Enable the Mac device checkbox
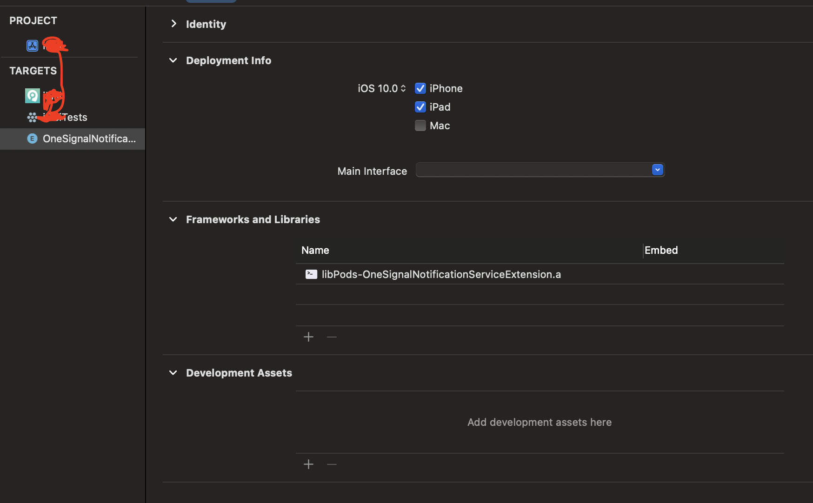The height and width of the screenshot is (503, 813). click(420, 126)
